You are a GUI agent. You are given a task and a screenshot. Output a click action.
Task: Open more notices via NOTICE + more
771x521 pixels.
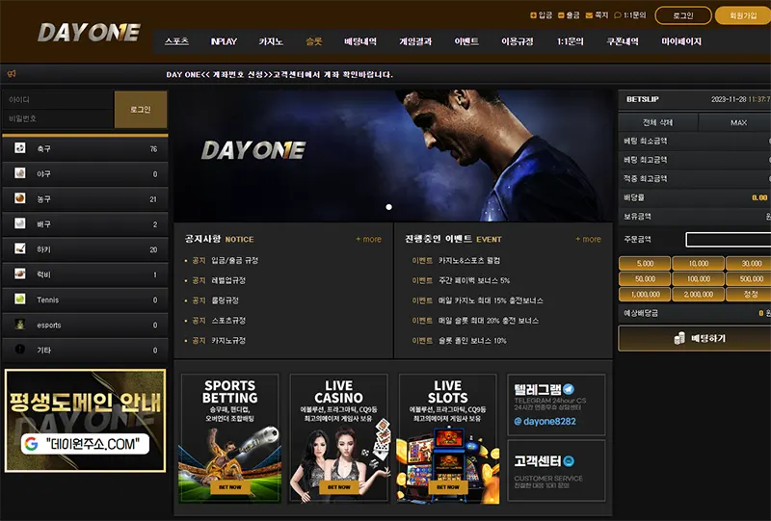(368, 239)
